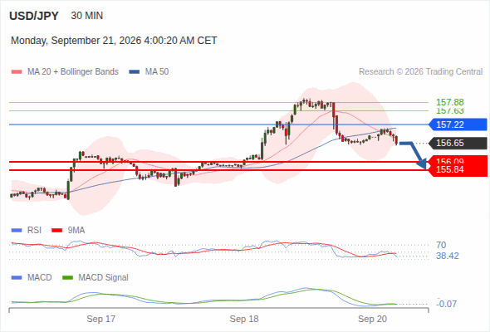
Task: Click the 9MA legend label
Action: click(76, 231)
